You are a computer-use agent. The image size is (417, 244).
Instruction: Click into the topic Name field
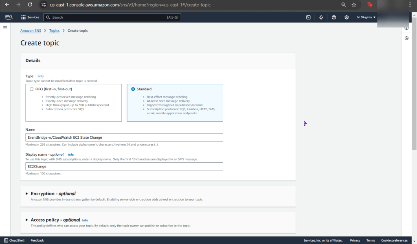click(x=124, y=137)
